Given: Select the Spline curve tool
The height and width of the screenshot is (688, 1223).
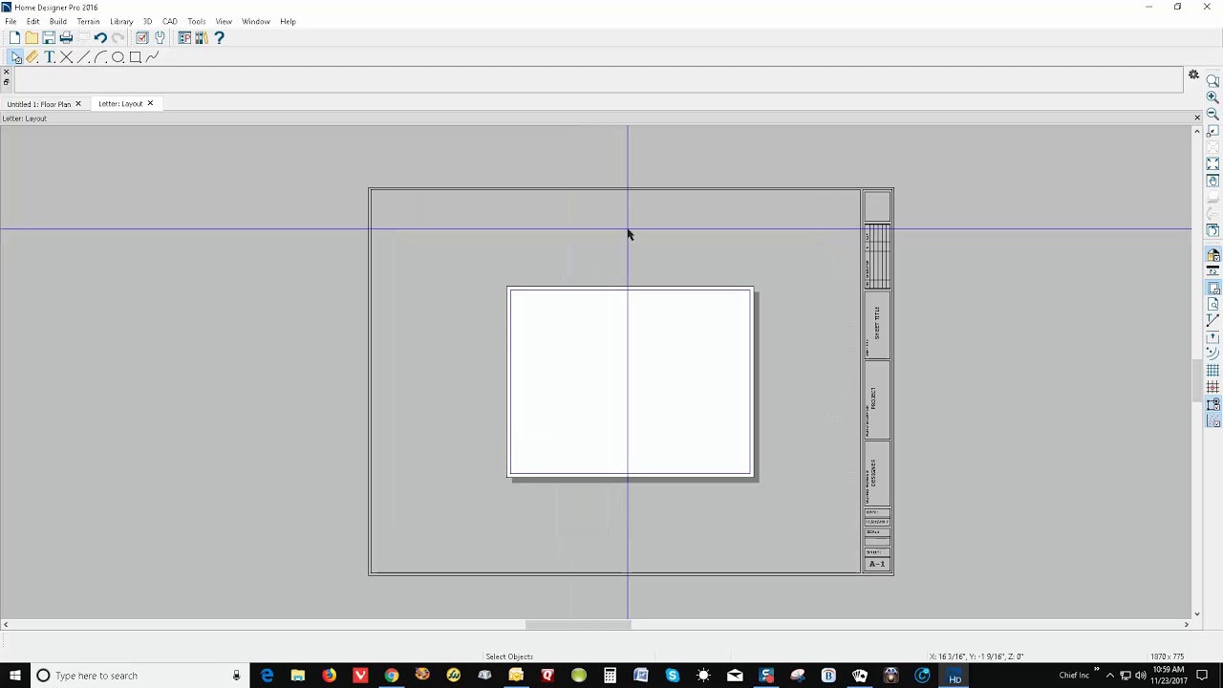Looking at the screenshot, I should point(153,57).
